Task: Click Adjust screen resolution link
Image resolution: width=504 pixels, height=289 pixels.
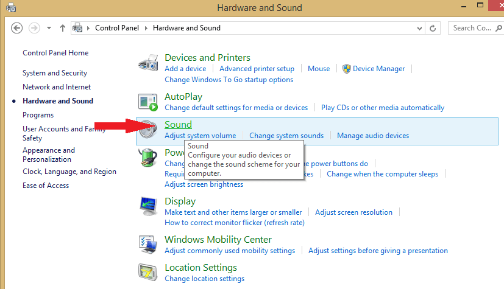Action: tap(353, 212)
